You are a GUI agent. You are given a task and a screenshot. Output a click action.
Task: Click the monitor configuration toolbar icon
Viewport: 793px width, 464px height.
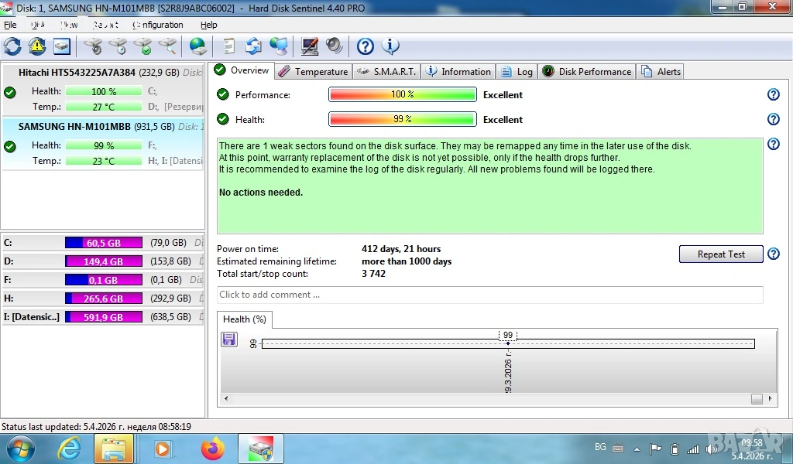(310, 46)
